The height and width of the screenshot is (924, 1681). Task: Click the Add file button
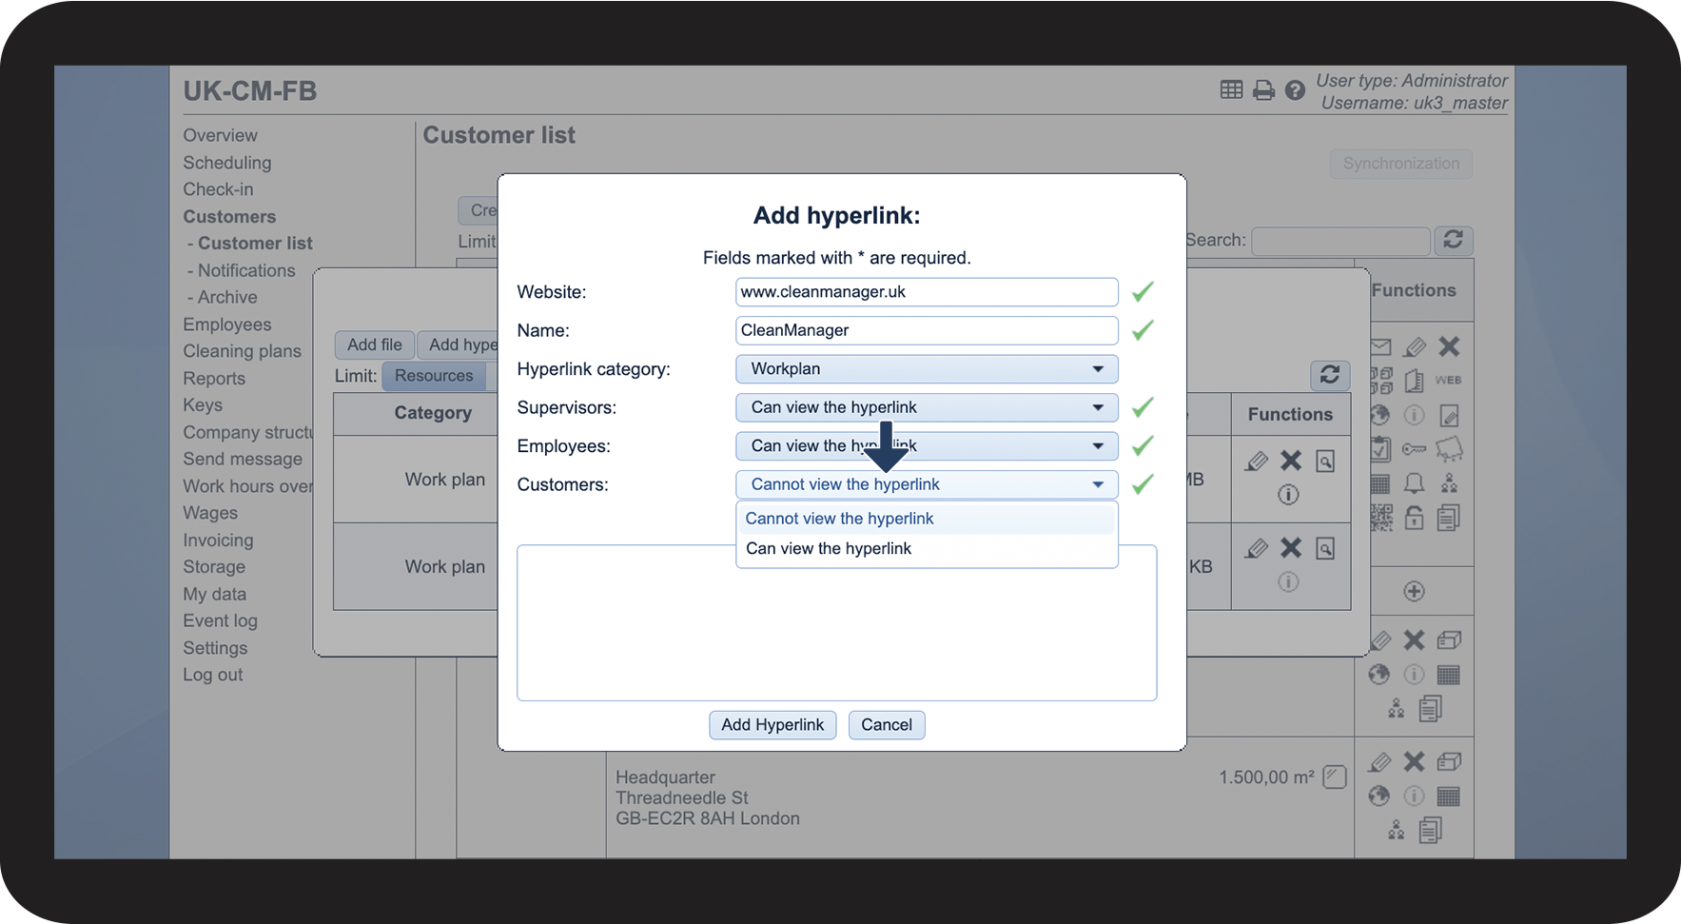(x=375, y=344)
